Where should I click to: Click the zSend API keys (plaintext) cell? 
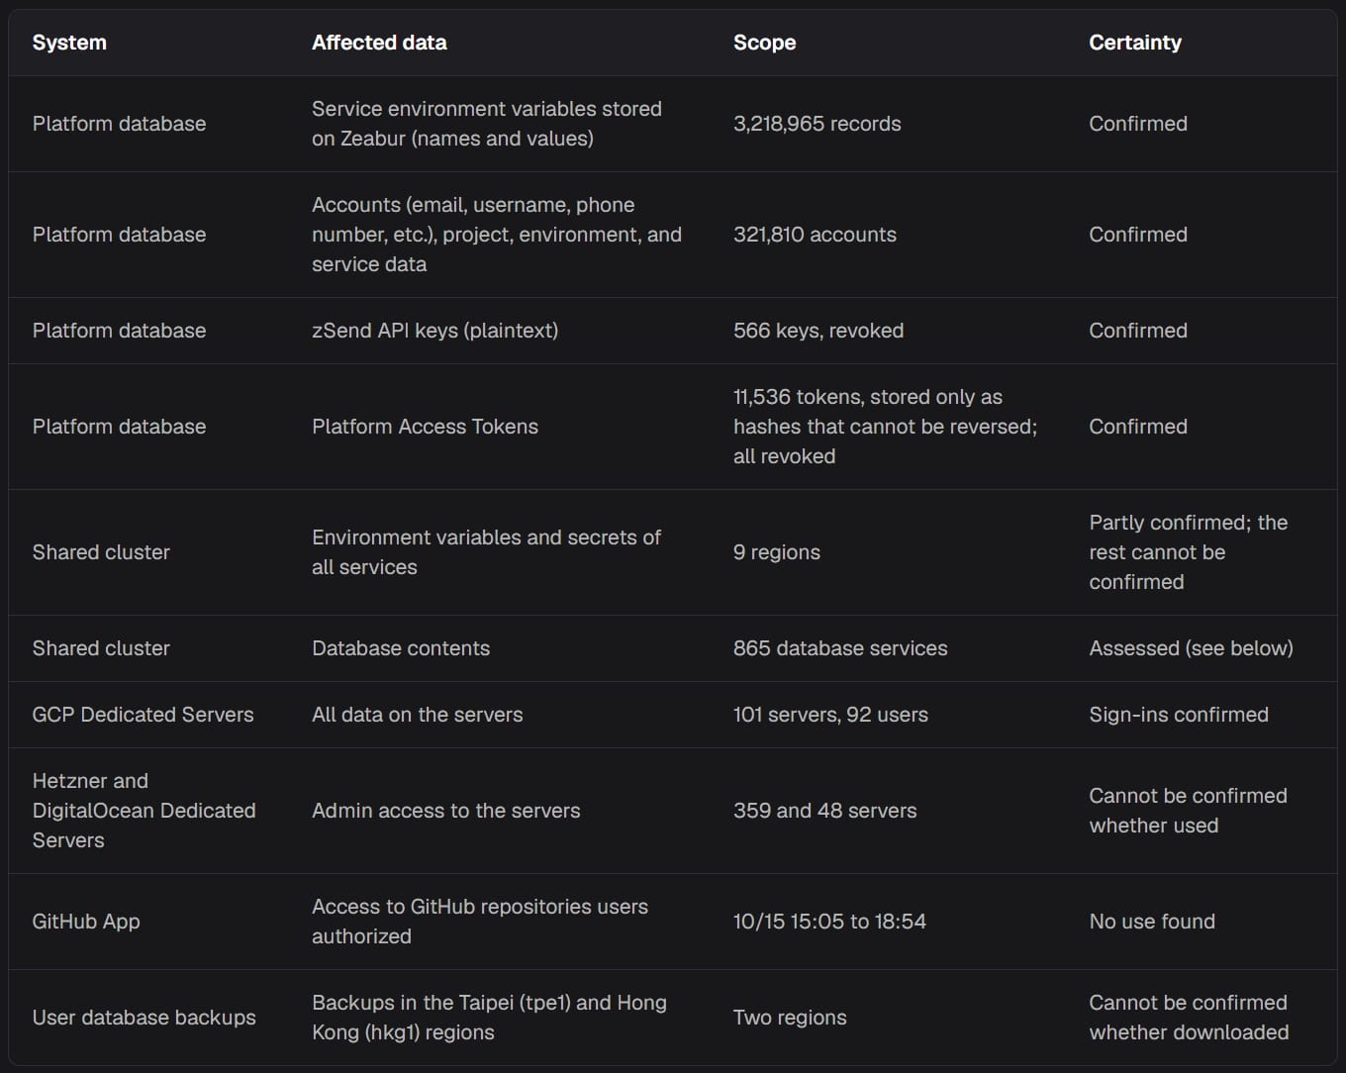pyautogui.click(x=434, y=331)
